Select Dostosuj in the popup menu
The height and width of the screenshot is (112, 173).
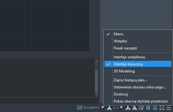(x=138, y=94)
